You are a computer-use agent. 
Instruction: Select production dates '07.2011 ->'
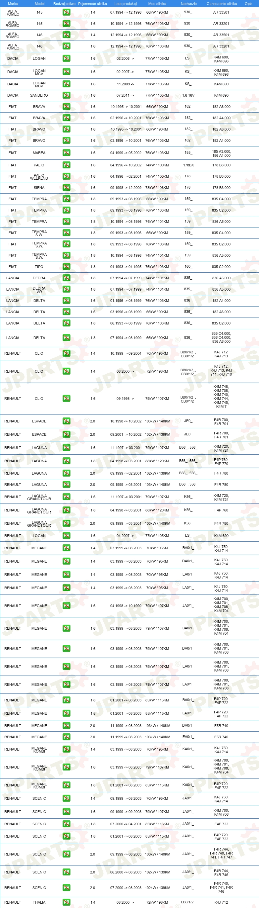[x=126, y=95]
